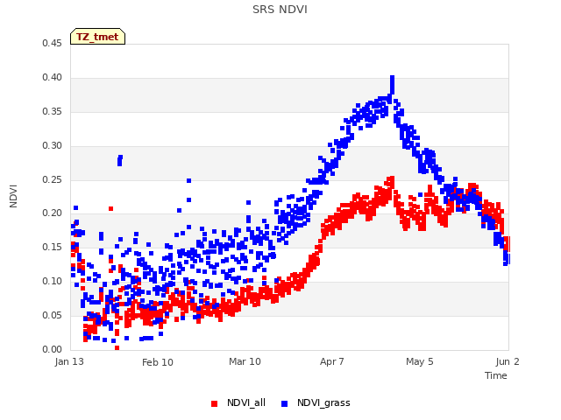Toggle the NDVI_all legend label
This screenshot has width=561, height=420.
click(x=246, y=402)
